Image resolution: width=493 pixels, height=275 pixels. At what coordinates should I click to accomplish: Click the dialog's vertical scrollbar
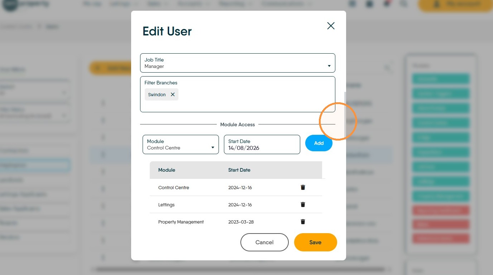(x=345, y=115)
